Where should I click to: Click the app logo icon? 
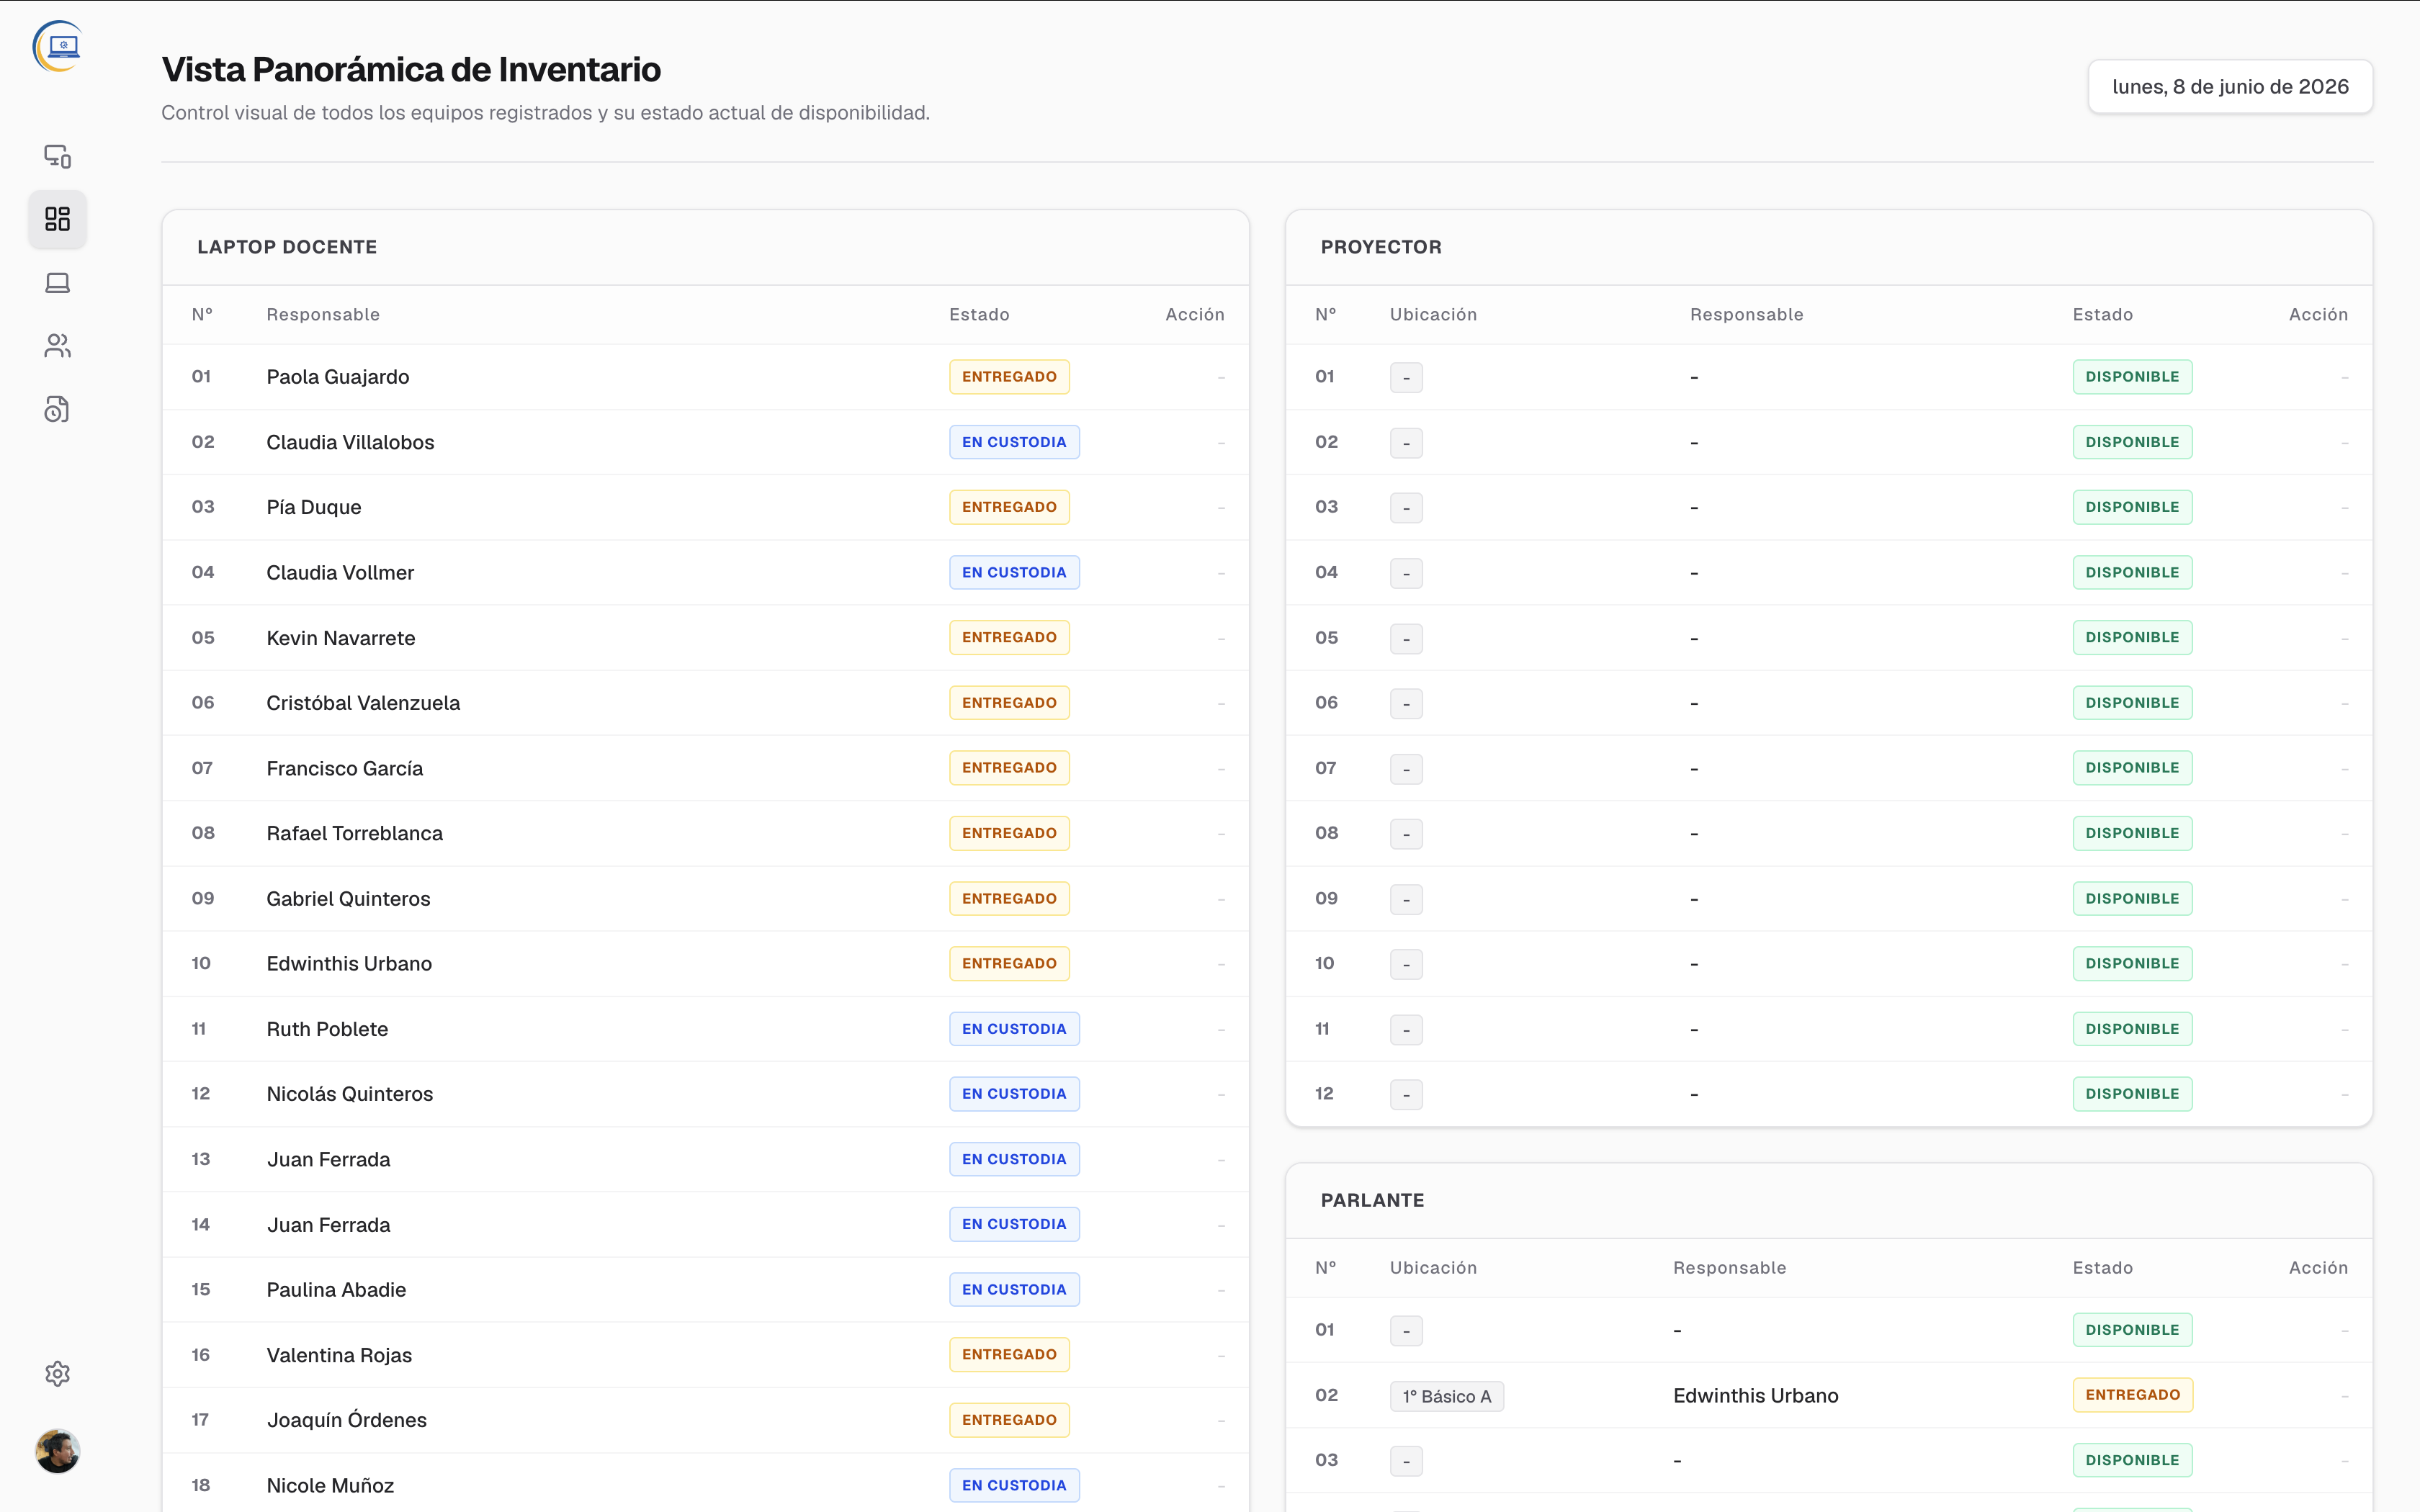[x=57, y=47]
